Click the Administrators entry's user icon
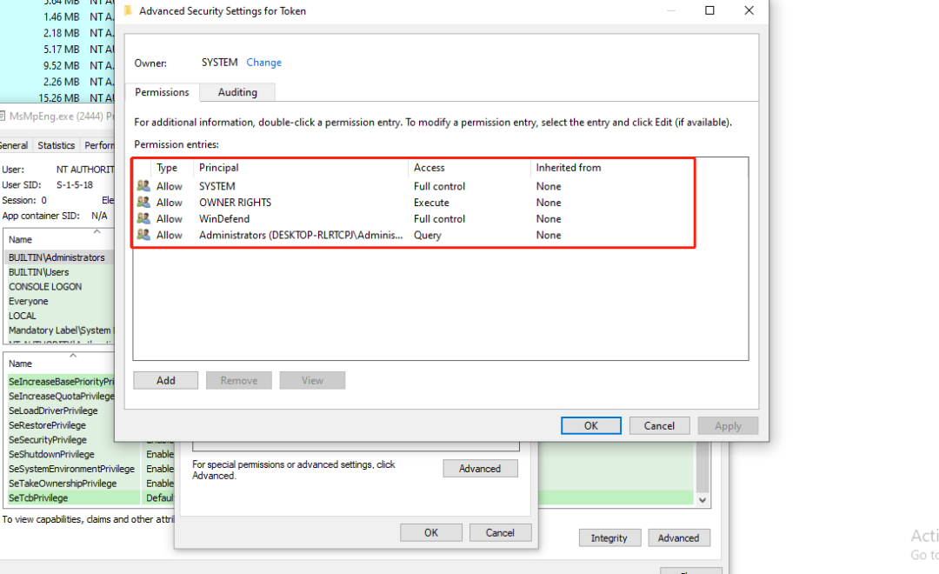 143,234
